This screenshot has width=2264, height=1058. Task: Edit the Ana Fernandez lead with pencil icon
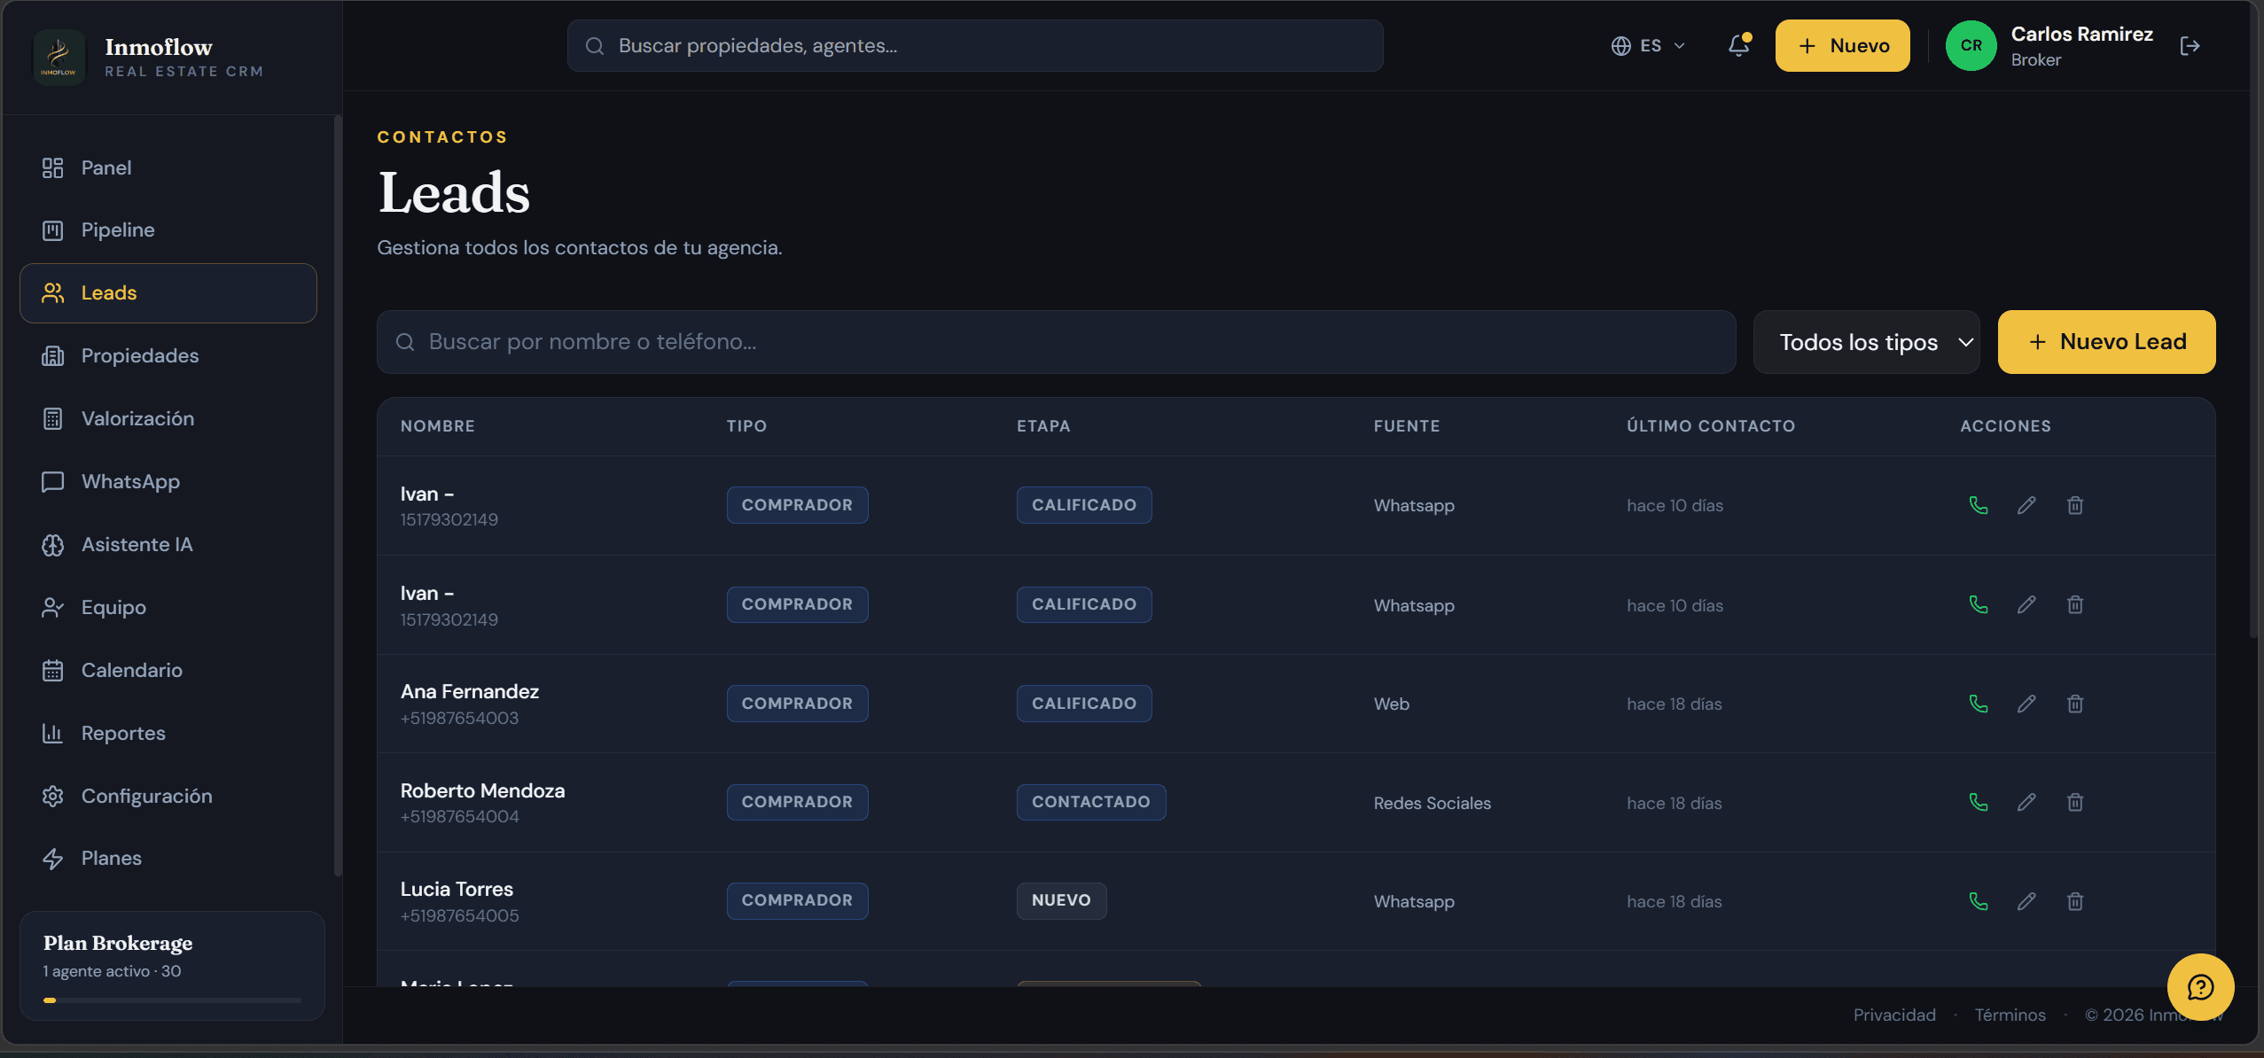(2026, 704)
